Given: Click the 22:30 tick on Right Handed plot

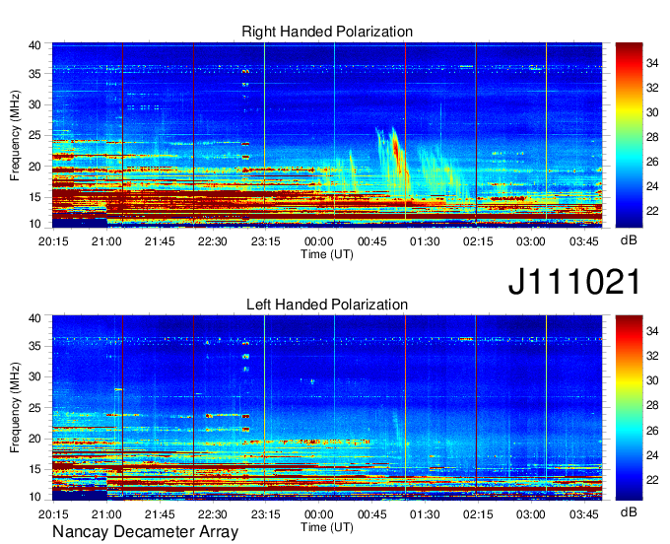Looking at the screenshot, I should [213, 241].
